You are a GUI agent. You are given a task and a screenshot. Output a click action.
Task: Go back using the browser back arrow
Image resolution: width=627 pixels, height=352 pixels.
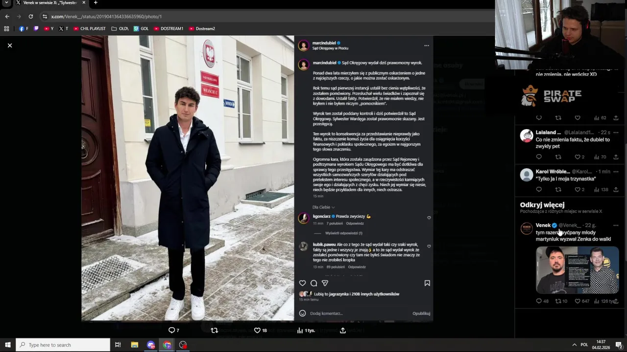[x=7, y=16]
